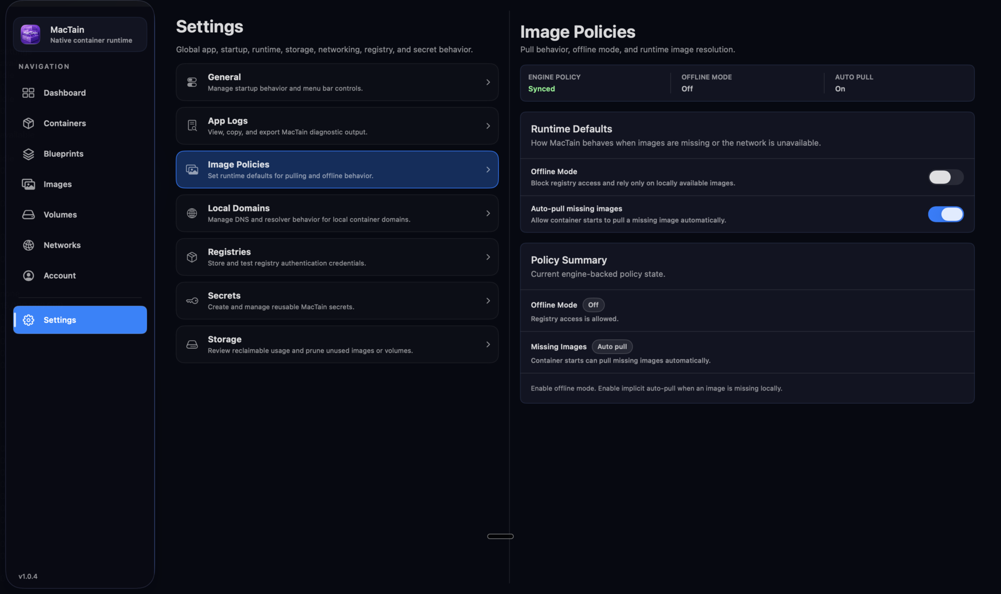Click the ENGINE POLICY label

[554, 77]
